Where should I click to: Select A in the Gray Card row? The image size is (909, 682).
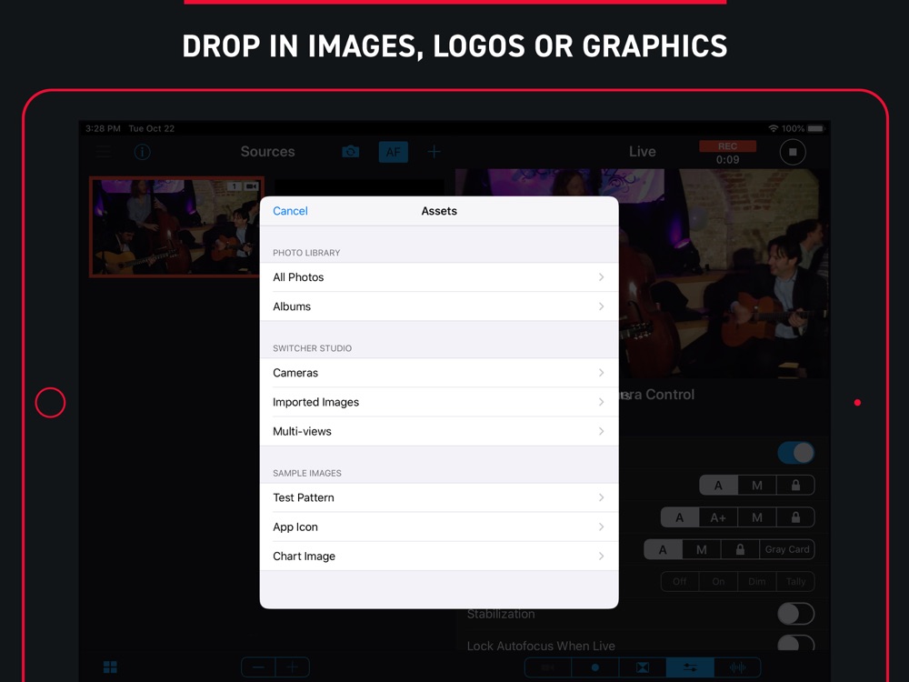(663, 549)
